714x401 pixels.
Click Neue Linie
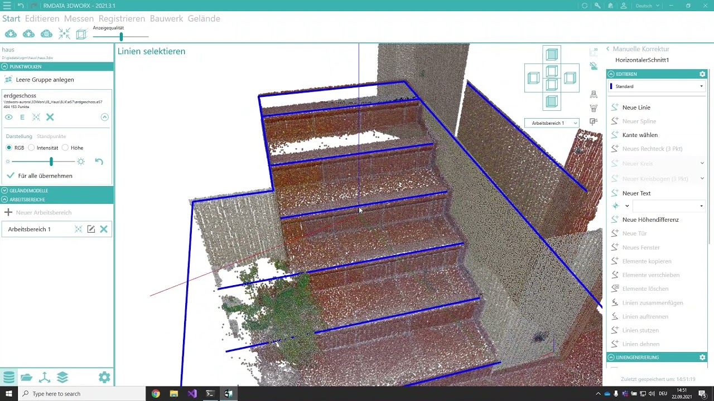636,107
